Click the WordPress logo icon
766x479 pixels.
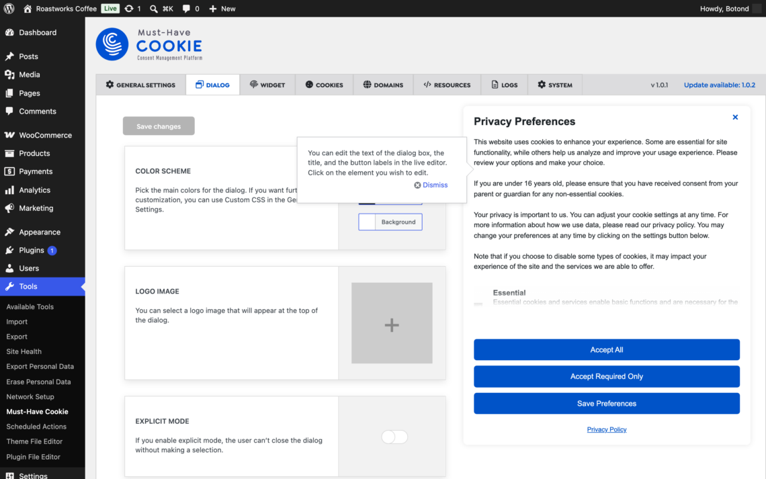(x=9, y=8)
